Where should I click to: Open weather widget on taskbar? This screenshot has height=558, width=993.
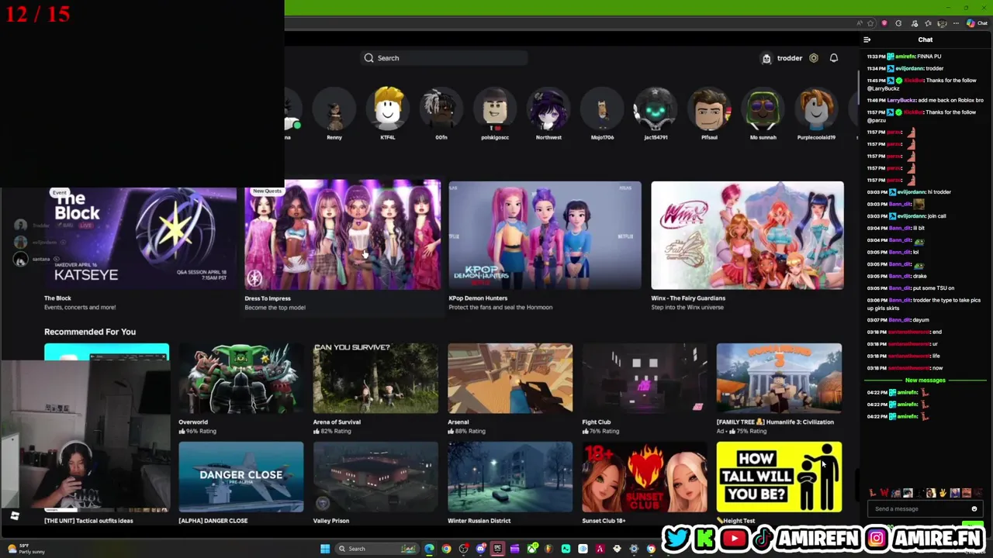pyautogui.click(x=26, y=549)
